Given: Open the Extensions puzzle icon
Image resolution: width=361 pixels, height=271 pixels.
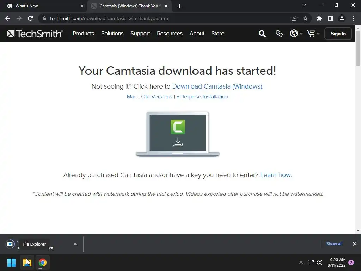Looking at the screenshot, I should click(319, 18).
